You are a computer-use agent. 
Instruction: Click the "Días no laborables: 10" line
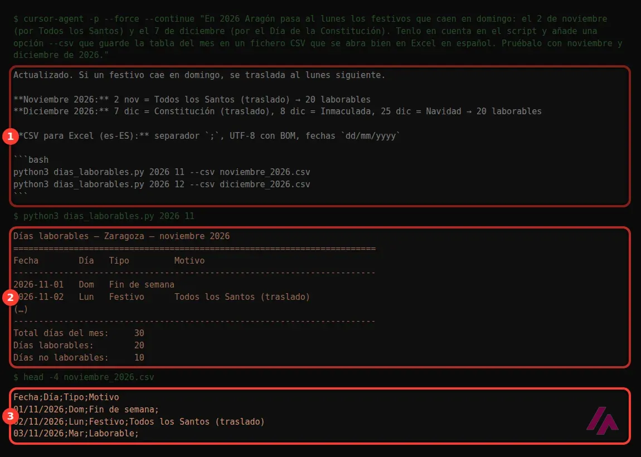(x=79, y=358)
